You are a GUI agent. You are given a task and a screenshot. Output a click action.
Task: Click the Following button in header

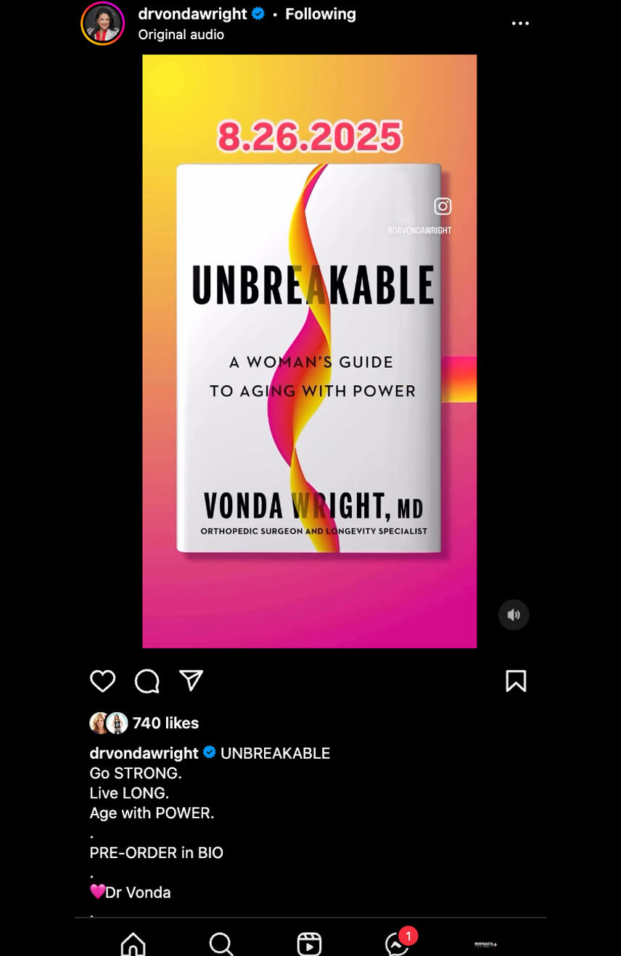(x=321, y=14)
